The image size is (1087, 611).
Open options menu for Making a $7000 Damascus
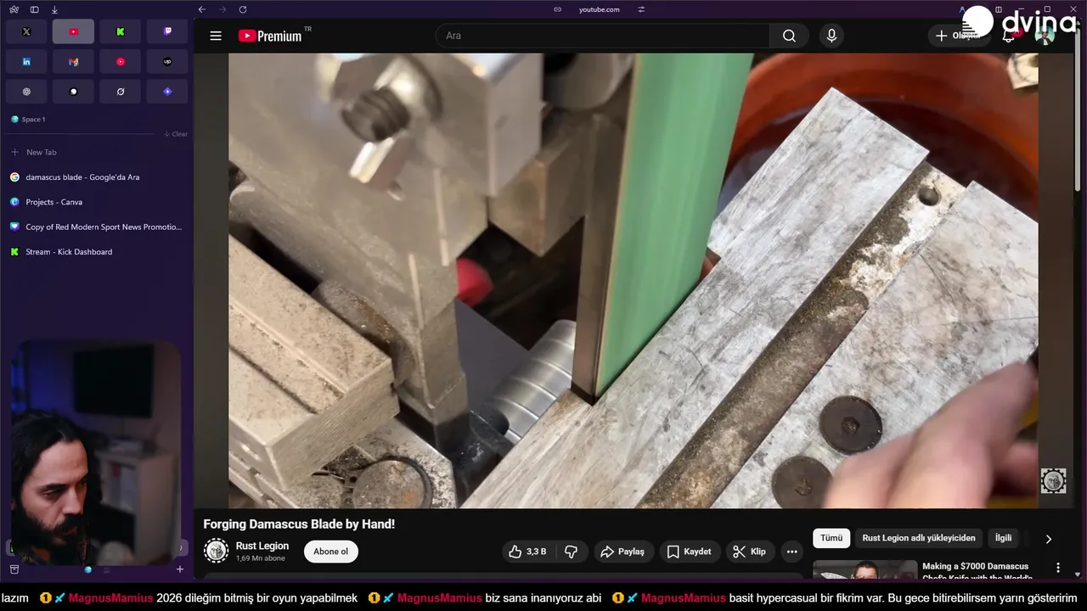pyautogui.click(x=1058, y=568)
